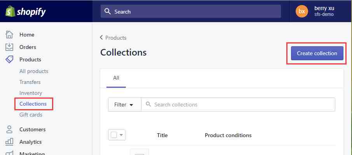
Task: Select Transfers submenu item
Action: click(x=30, y=82)
